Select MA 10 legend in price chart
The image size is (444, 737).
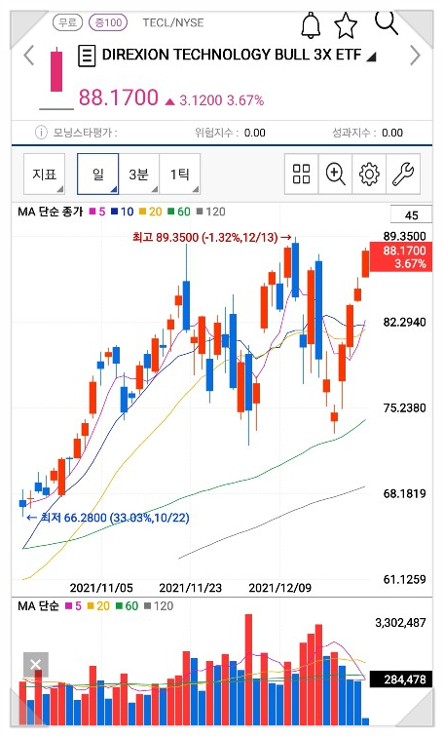point(123,212)
